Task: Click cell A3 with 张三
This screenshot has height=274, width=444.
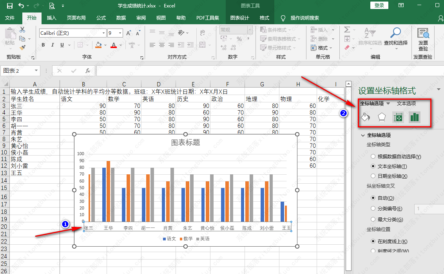Action: click(x=34, y=106)
